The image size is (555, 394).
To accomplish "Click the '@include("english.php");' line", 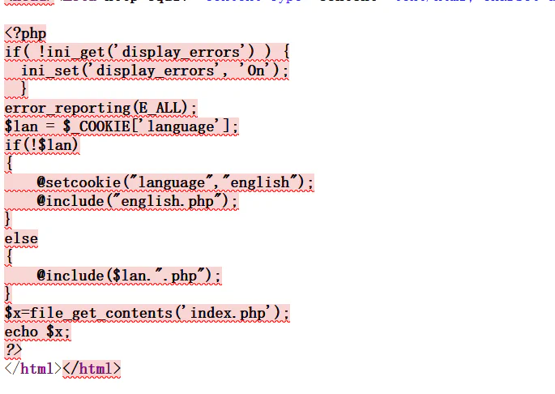I will (138, 201).
